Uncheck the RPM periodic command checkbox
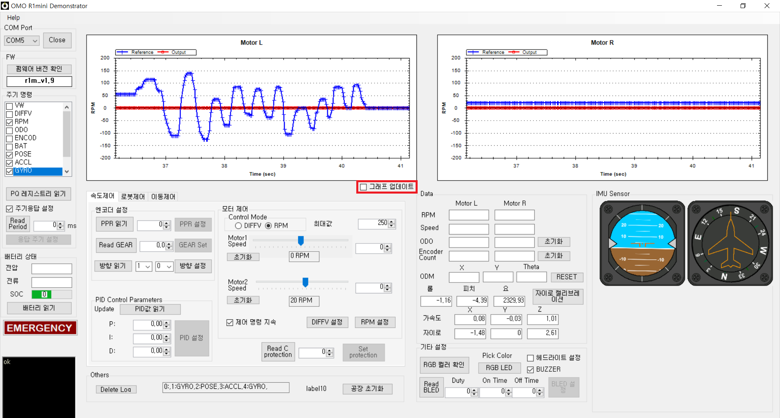The height and width of the screenshot is (418, 780). [9, 122]
